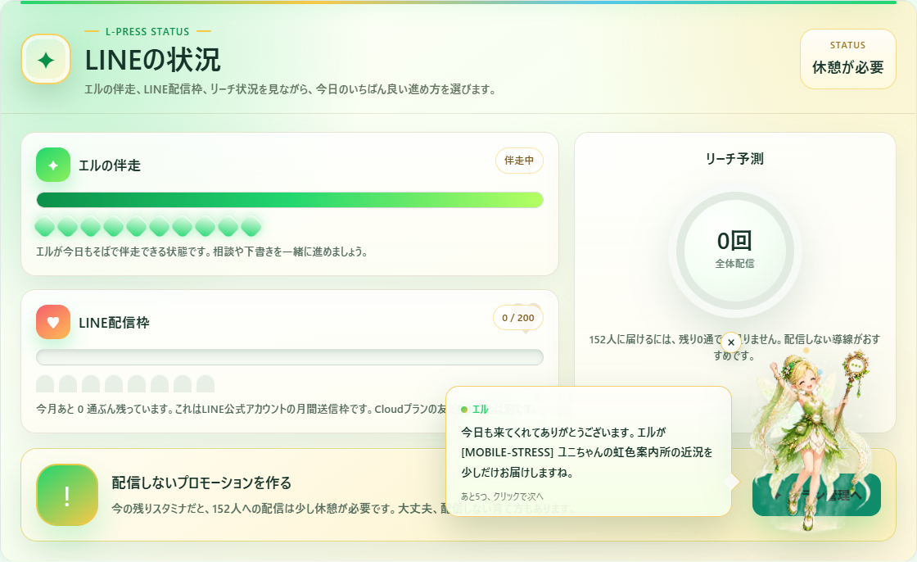Image resolution: width=917 pixels, height=562 pixels.
Task: Click the エルの伴走 card title
Action: 110,165
